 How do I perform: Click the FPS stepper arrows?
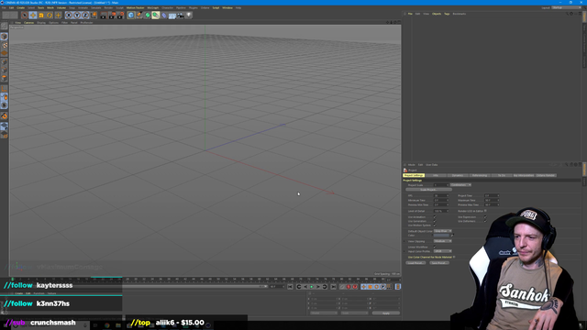(448, 195)
